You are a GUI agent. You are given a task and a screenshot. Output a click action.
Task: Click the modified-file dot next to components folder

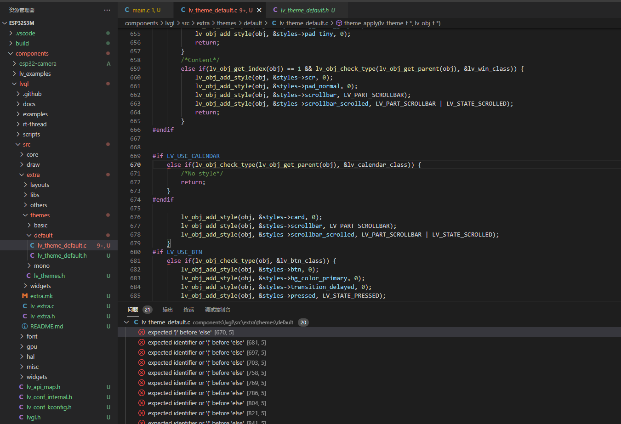[108, 53]
